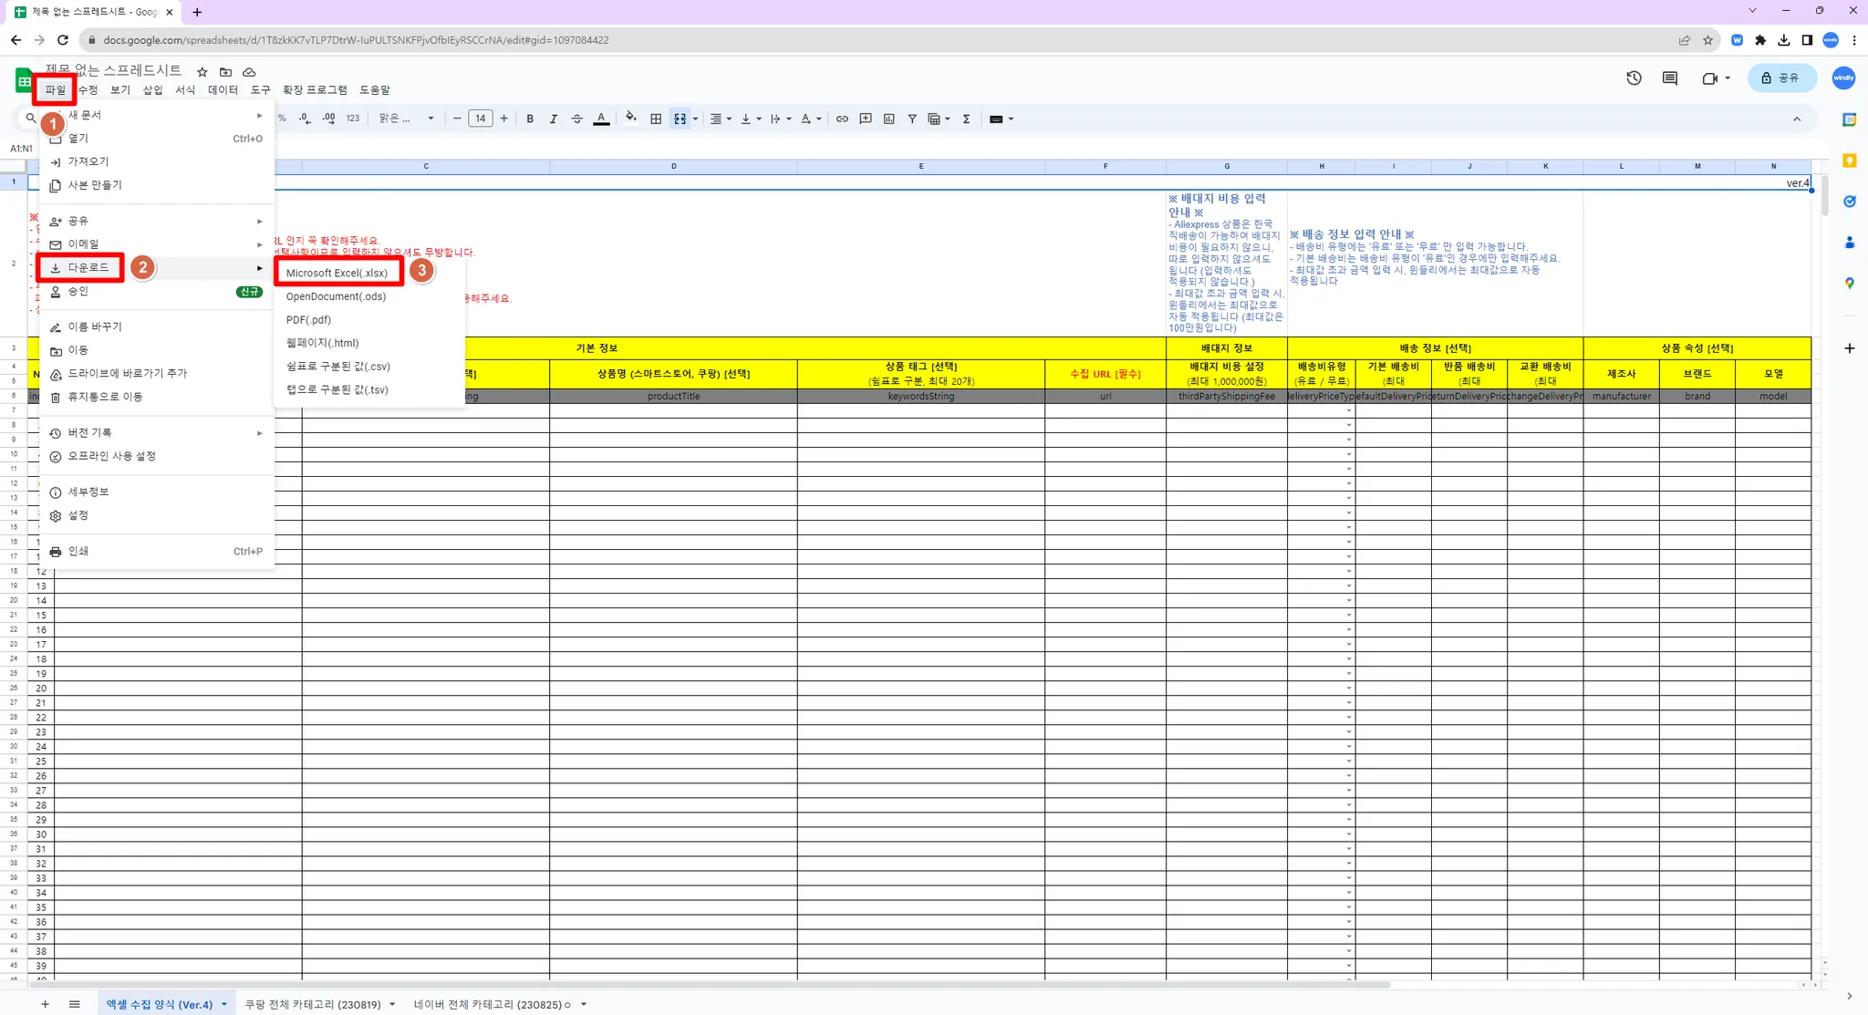Click the font size input field

(x=480, y=119)
